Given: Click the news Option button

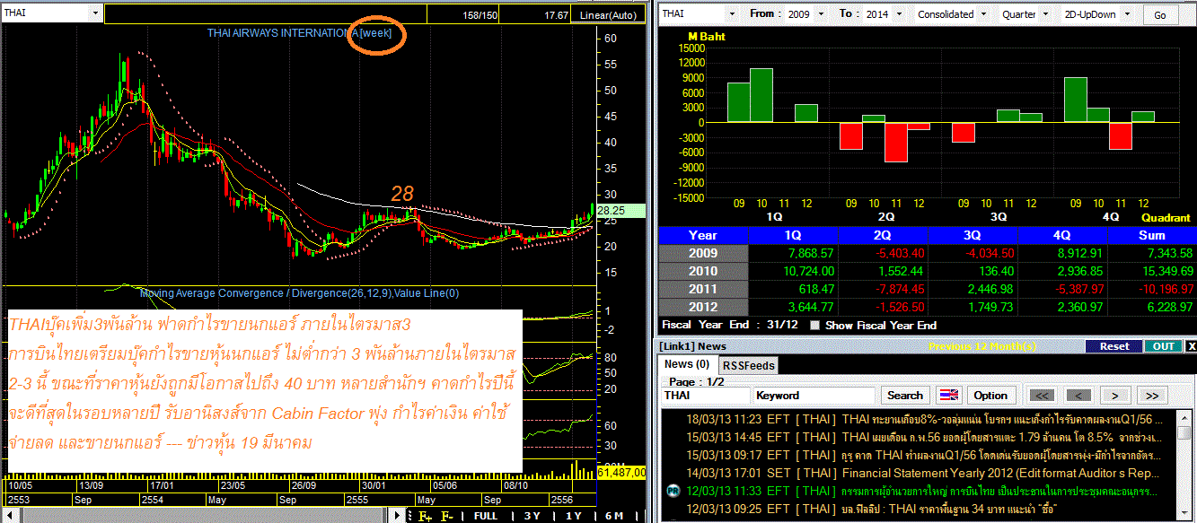Looking at the screenshot, I should coord(990,395).
